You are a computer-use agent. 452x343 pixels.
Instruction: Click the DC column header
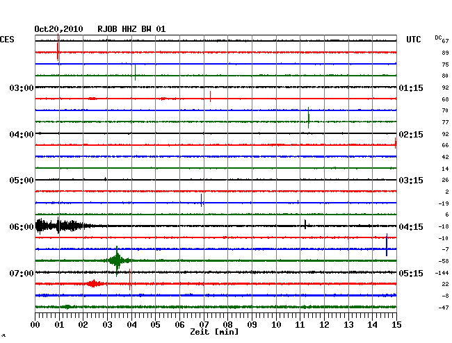(x=438, y=37)
